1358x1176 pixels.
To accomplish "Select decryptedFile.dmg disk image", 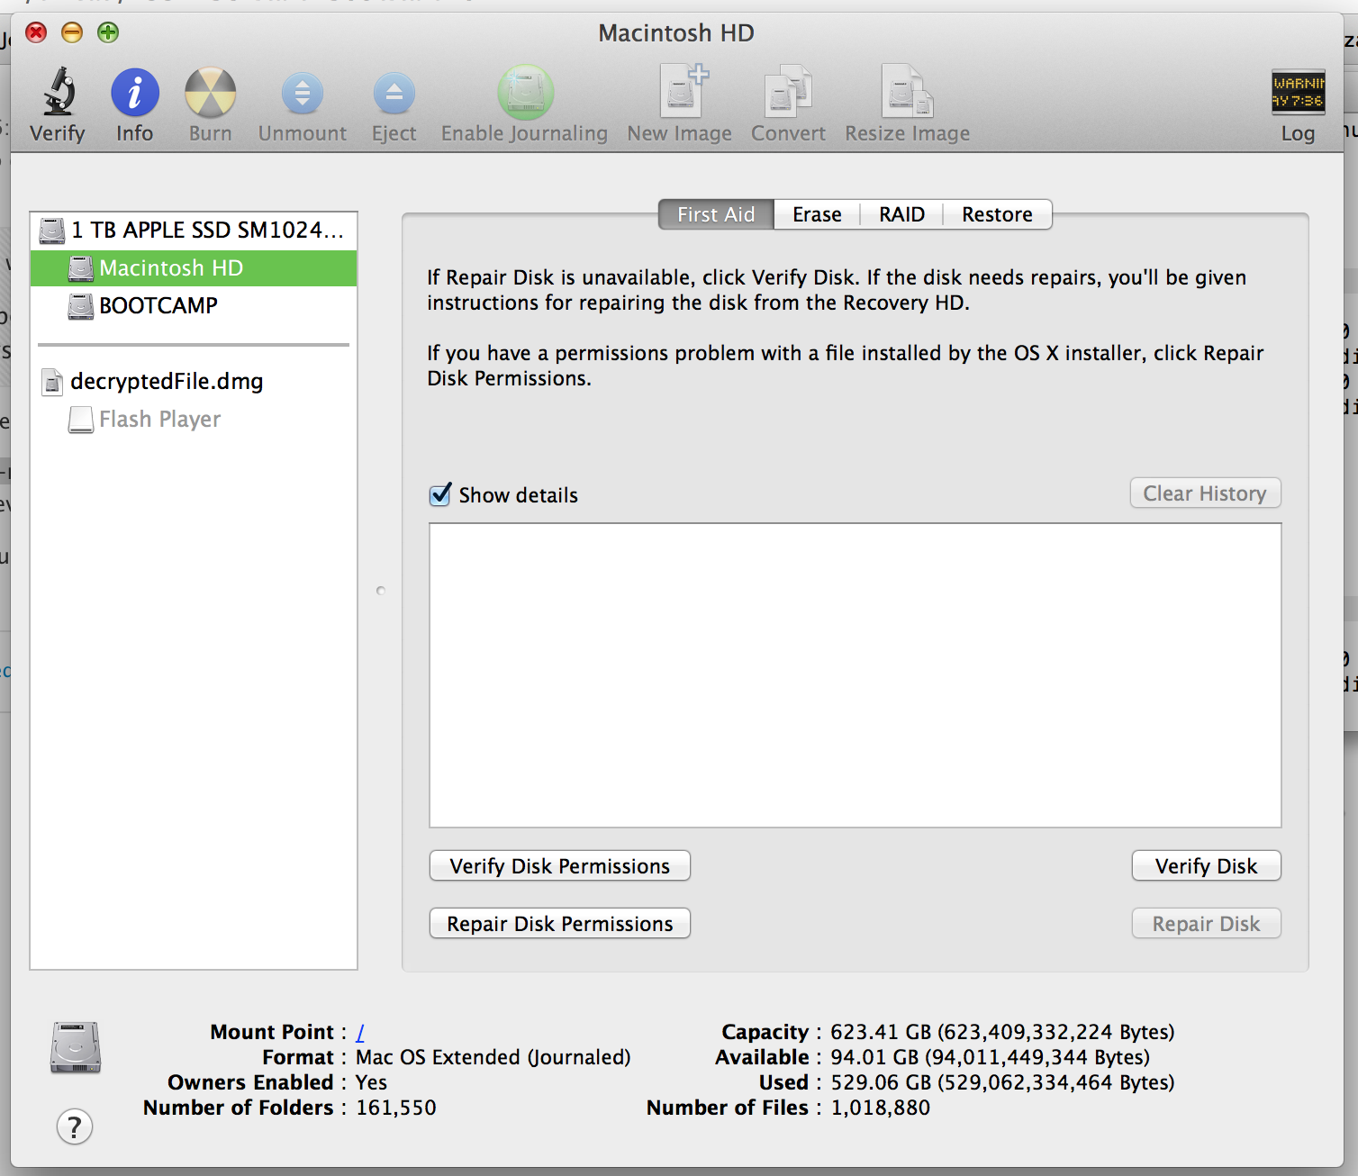I will [x=194, y=382].
